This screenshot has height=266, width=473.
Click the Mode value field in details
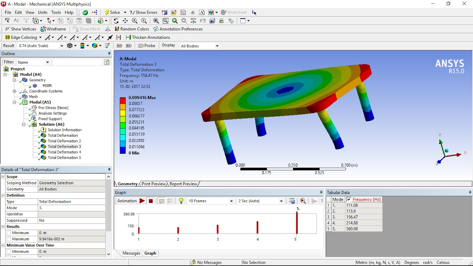pos(71,208)
